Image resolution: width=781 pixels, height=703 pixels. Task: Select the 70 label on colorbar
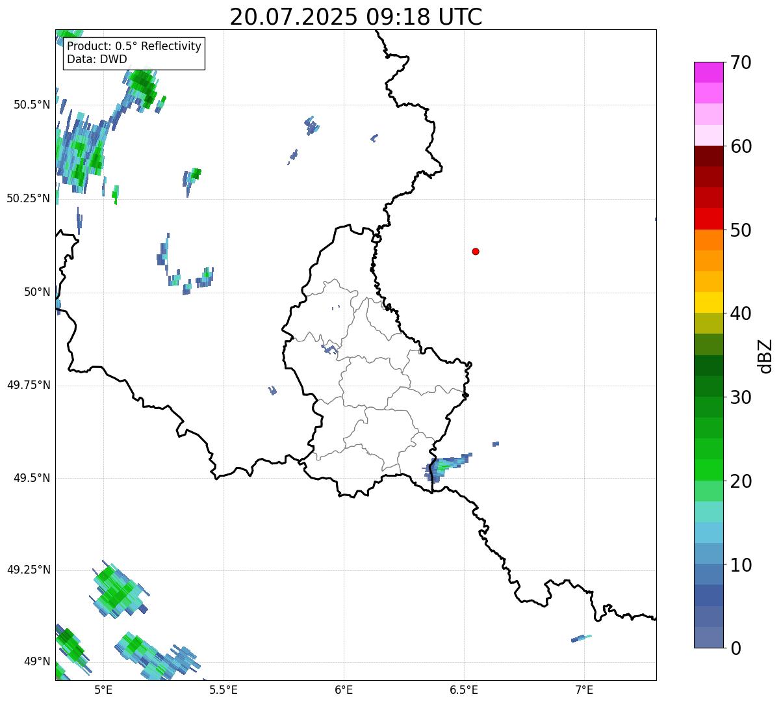coord(740,62)
